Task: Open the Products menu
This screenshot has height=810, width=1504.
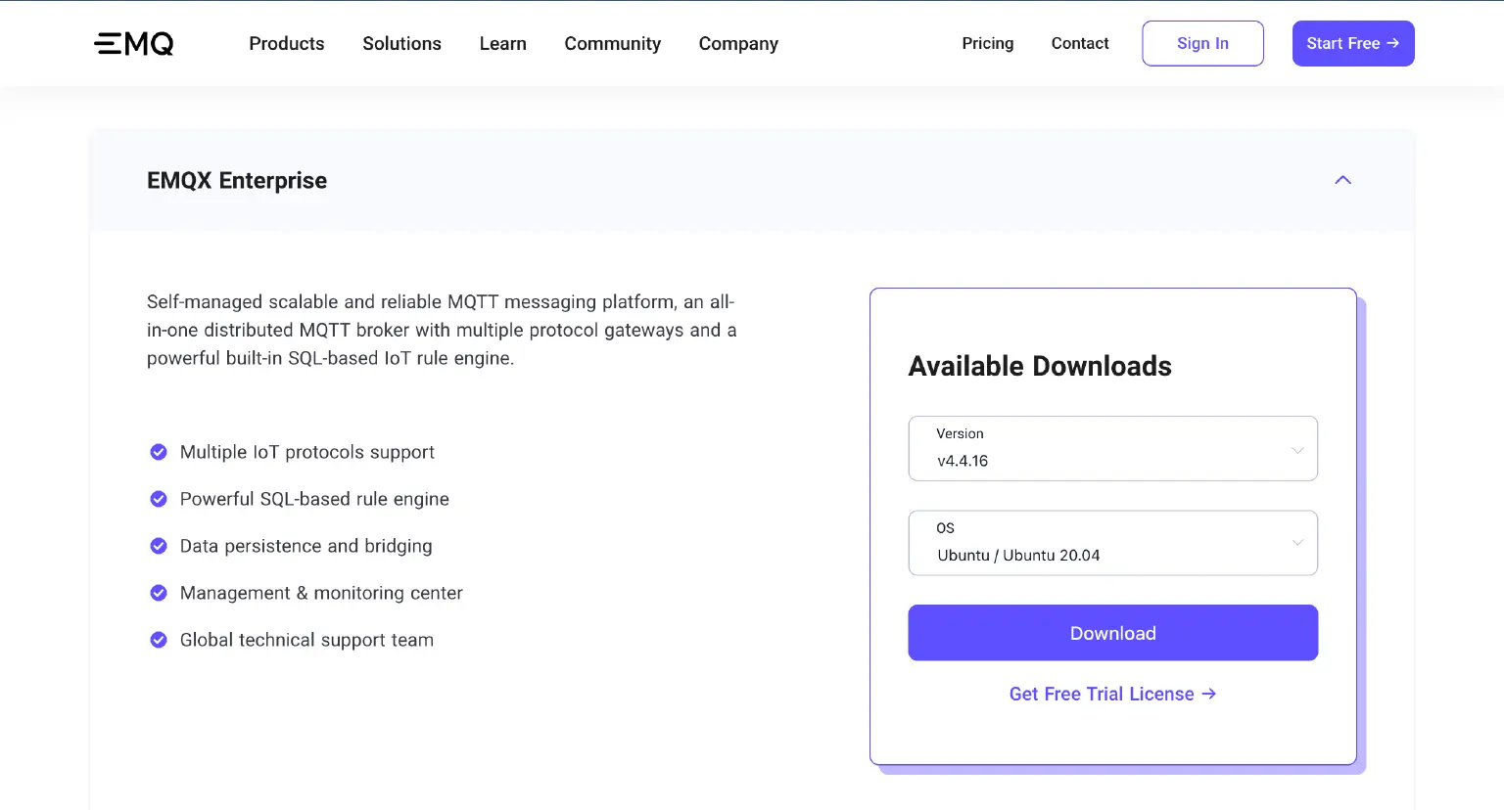Action: [286, 43]
